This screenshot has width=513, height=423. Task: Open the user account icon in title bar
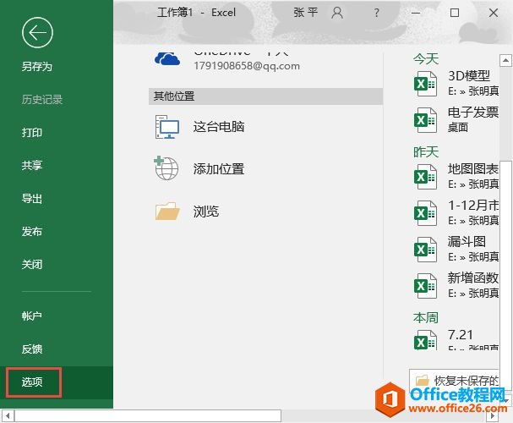click(337, 13)
